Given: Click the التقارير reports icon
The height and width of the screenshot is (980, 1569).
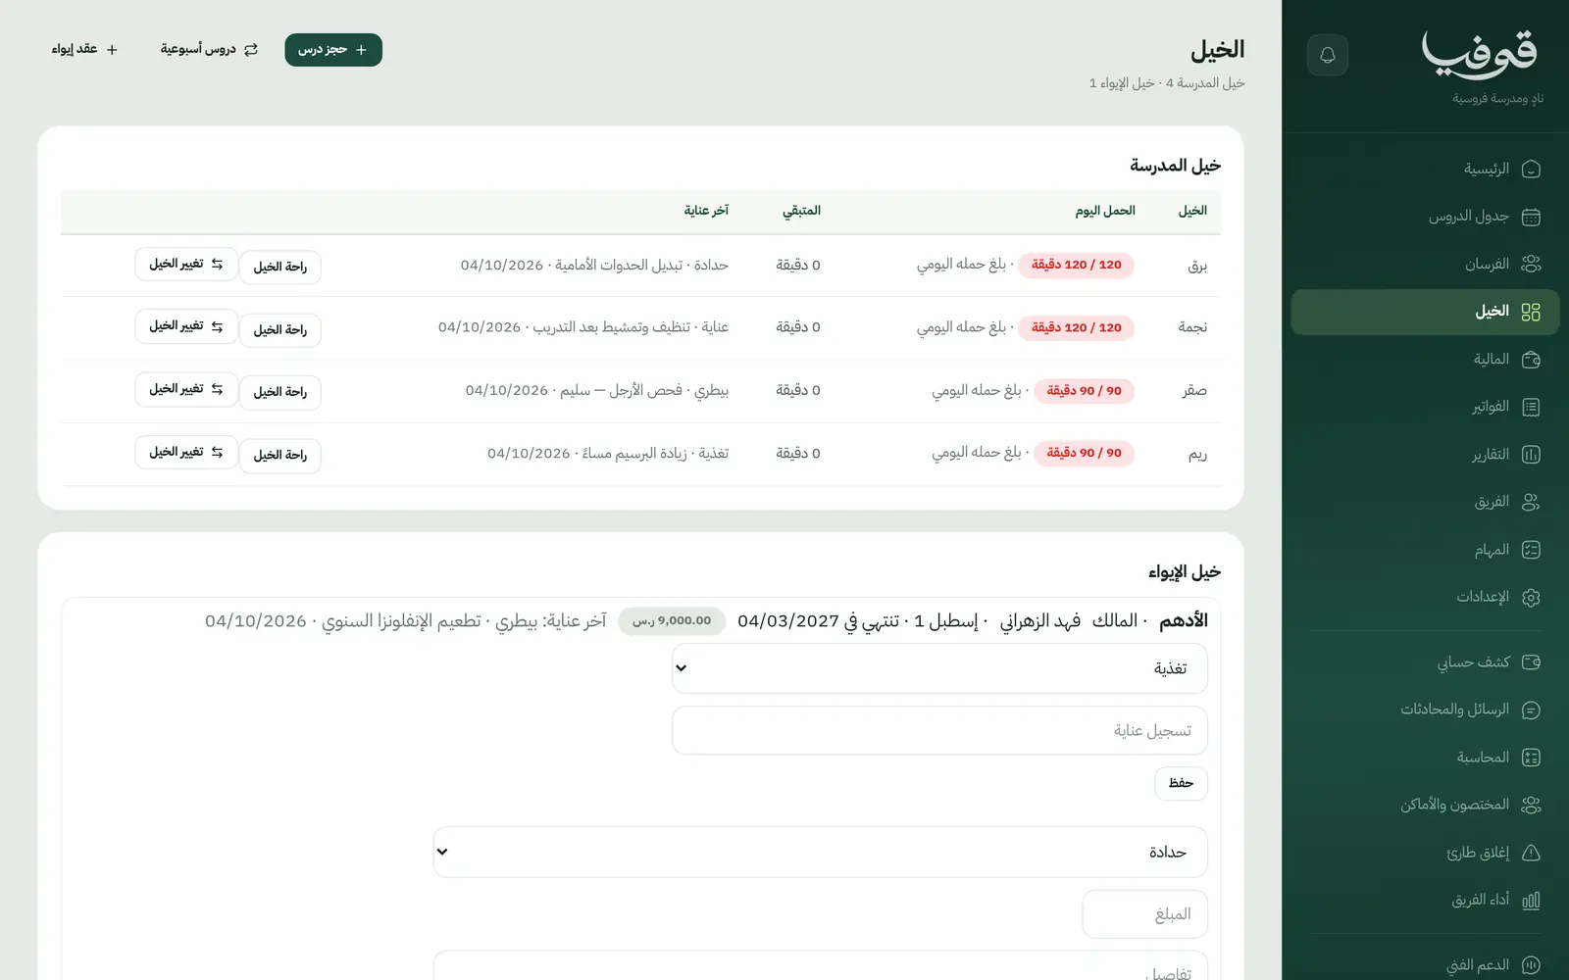Looking at the screenshot, I should tap(1531, 455).
